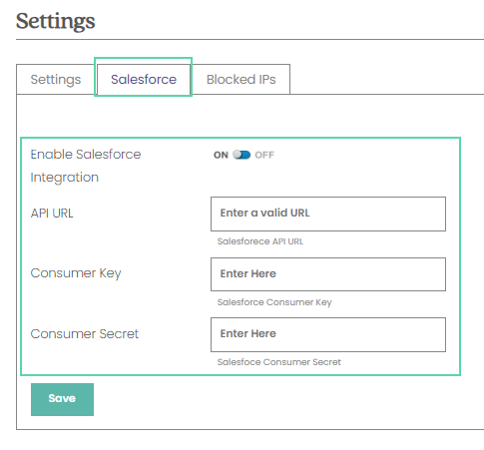Click the grey knob of the integration switch
Viewport: 484px width, 450px height.
(x=238, y=155)
